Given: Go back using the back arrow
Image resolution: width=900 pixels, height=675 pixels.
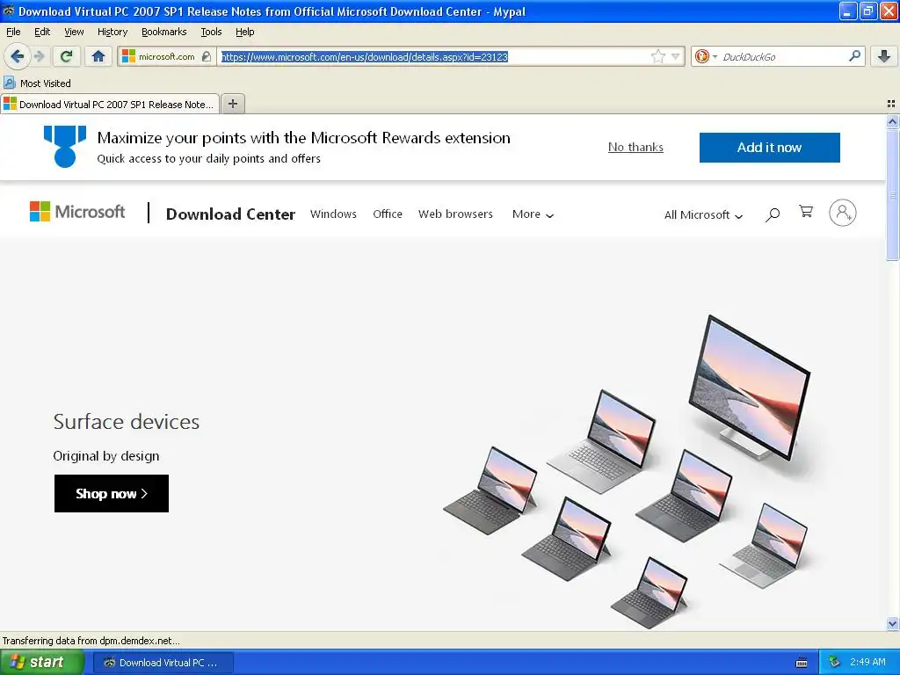Looking at the screenshot, I should [x=17, y=56].
